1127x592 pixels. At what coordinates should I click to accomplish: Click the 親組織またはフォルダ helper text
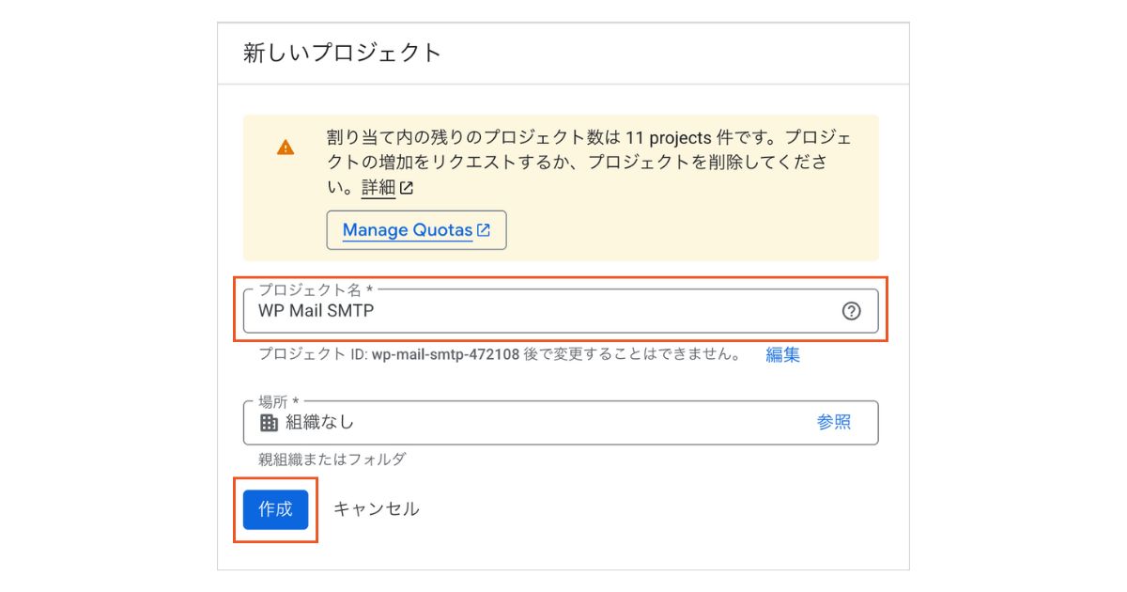click(332, 460)
